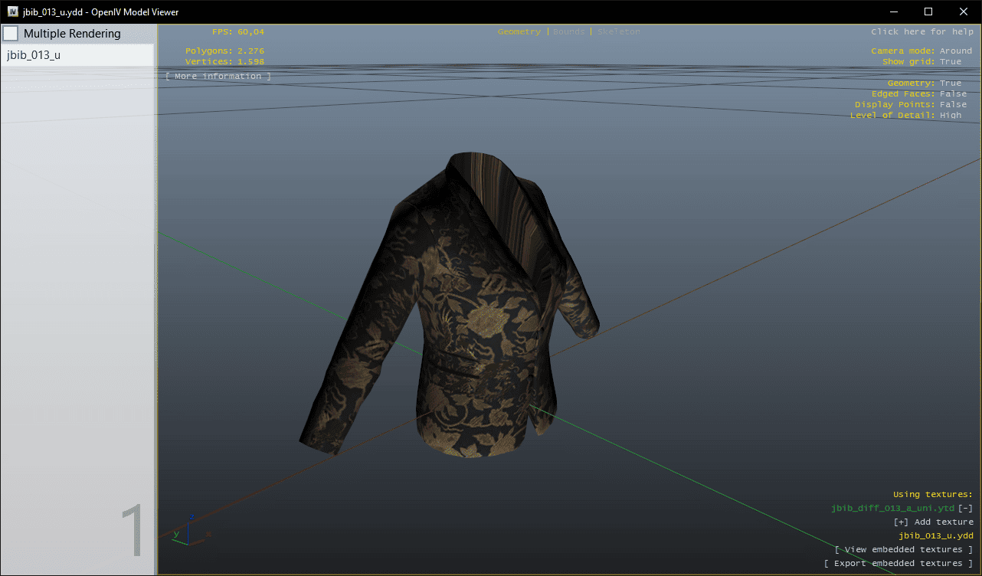
Task: Click the OpenIV app icon in title bar
Action: coord(13,11)
